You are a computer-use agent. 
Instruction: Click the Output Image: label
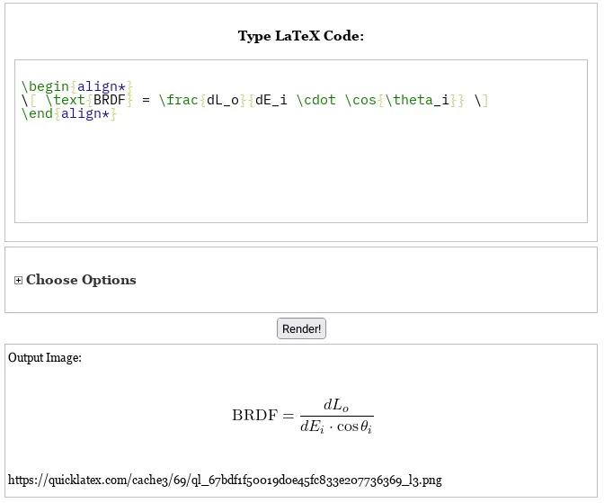coord(45,357)
